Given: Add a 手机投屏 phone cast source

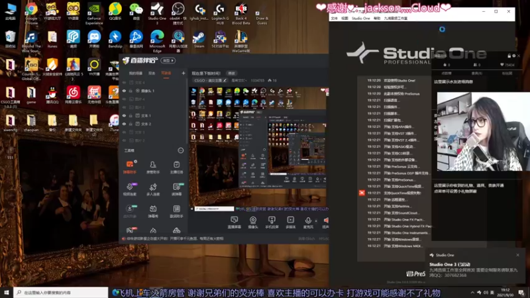Looking at the screenshot, I should pyautogui.click(x=272, y=223).
